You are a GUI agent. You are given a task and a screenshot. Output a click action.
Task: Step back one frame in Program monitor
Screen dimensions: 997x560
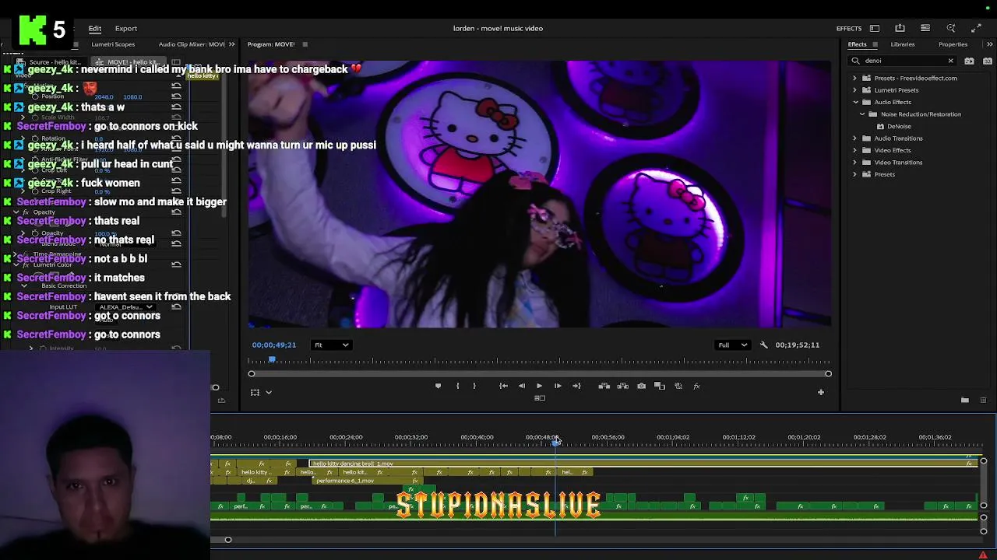pos(522,386)
